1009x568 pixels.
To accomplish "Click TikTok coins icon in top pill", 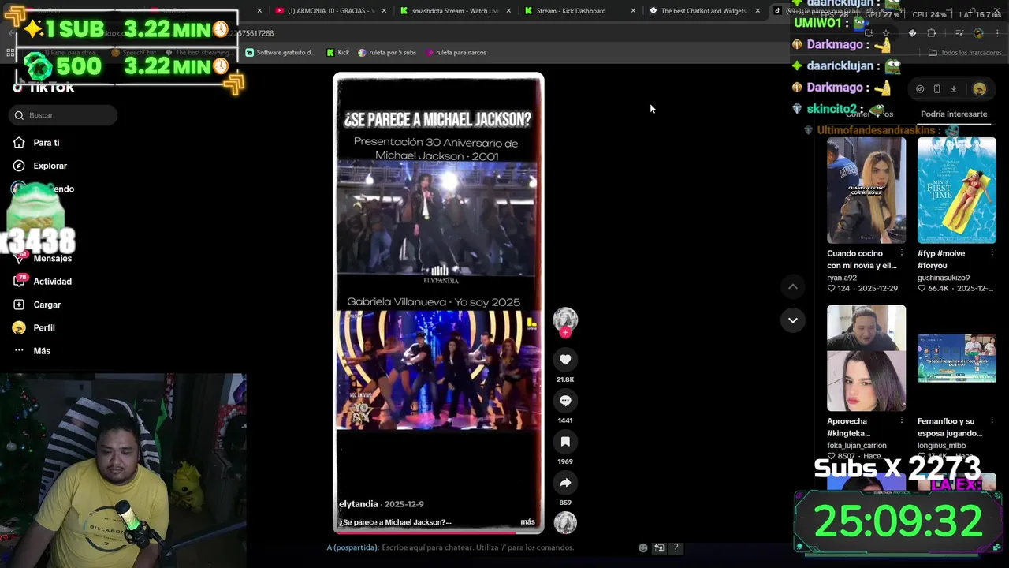I will [x=920, y=89].
